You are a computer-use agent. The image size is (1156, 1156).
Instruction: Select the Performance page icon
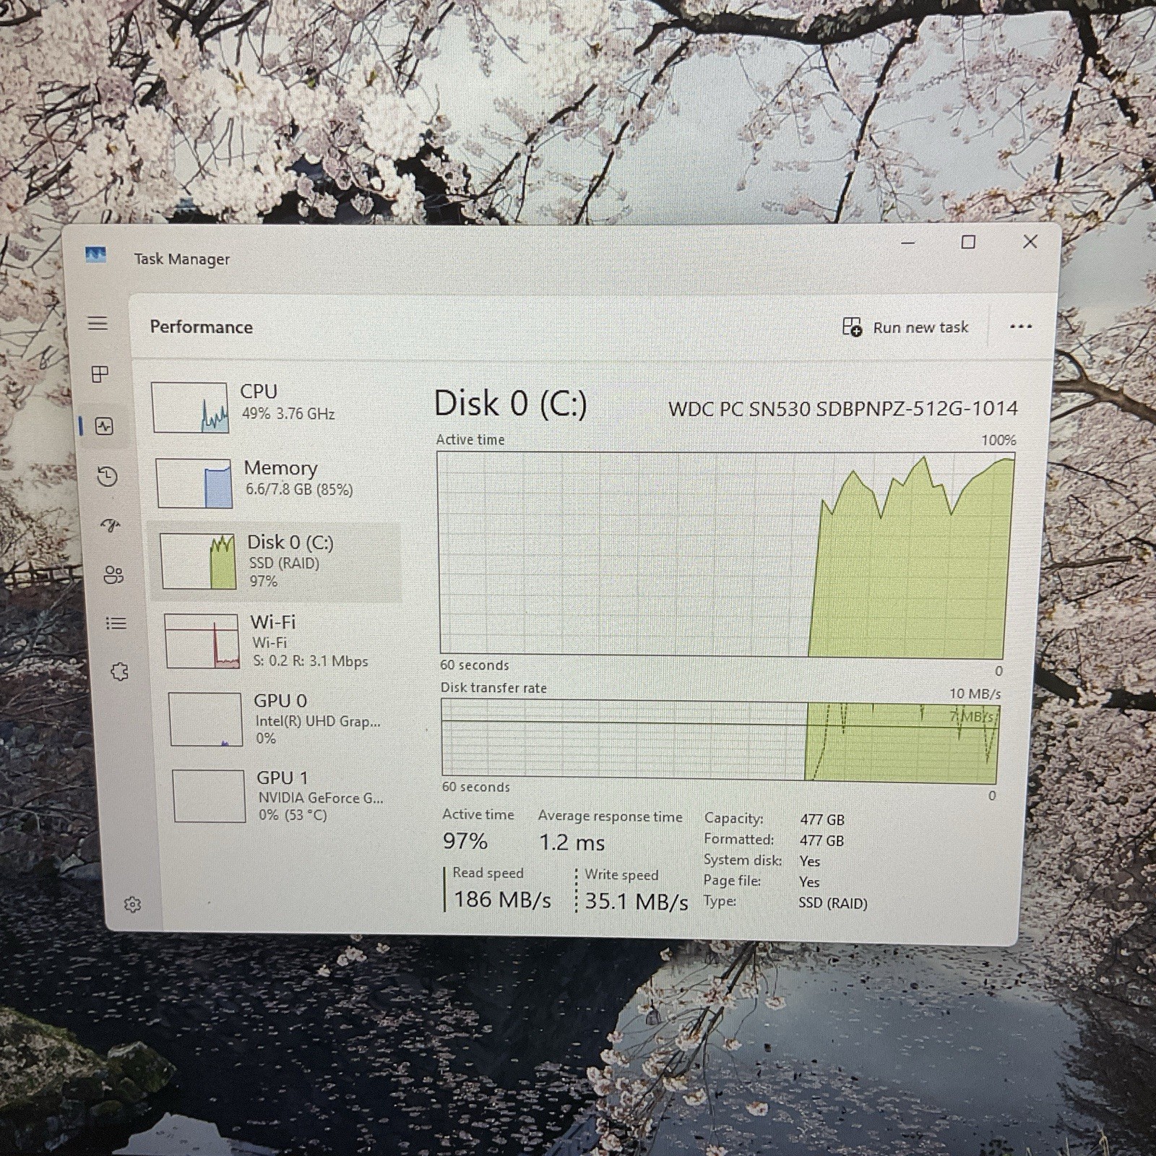(x=104, y=426)
